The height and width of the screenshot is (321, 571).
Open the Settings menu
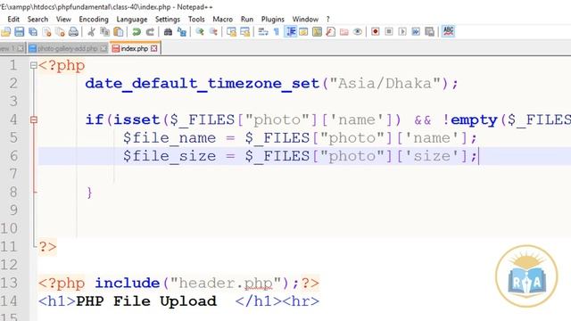coord(168,20)
